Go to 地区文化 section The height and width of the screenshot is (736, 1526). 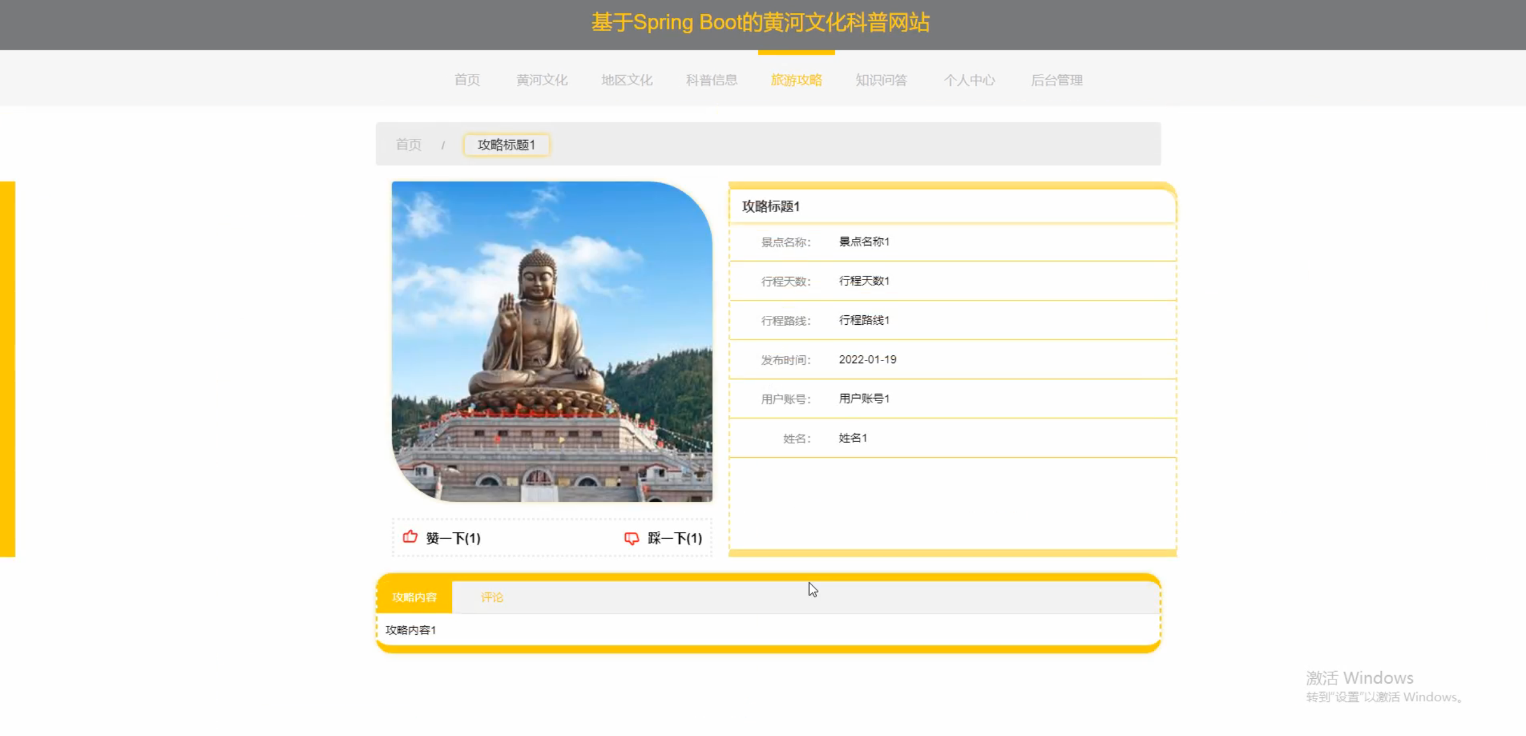point(626,80)
